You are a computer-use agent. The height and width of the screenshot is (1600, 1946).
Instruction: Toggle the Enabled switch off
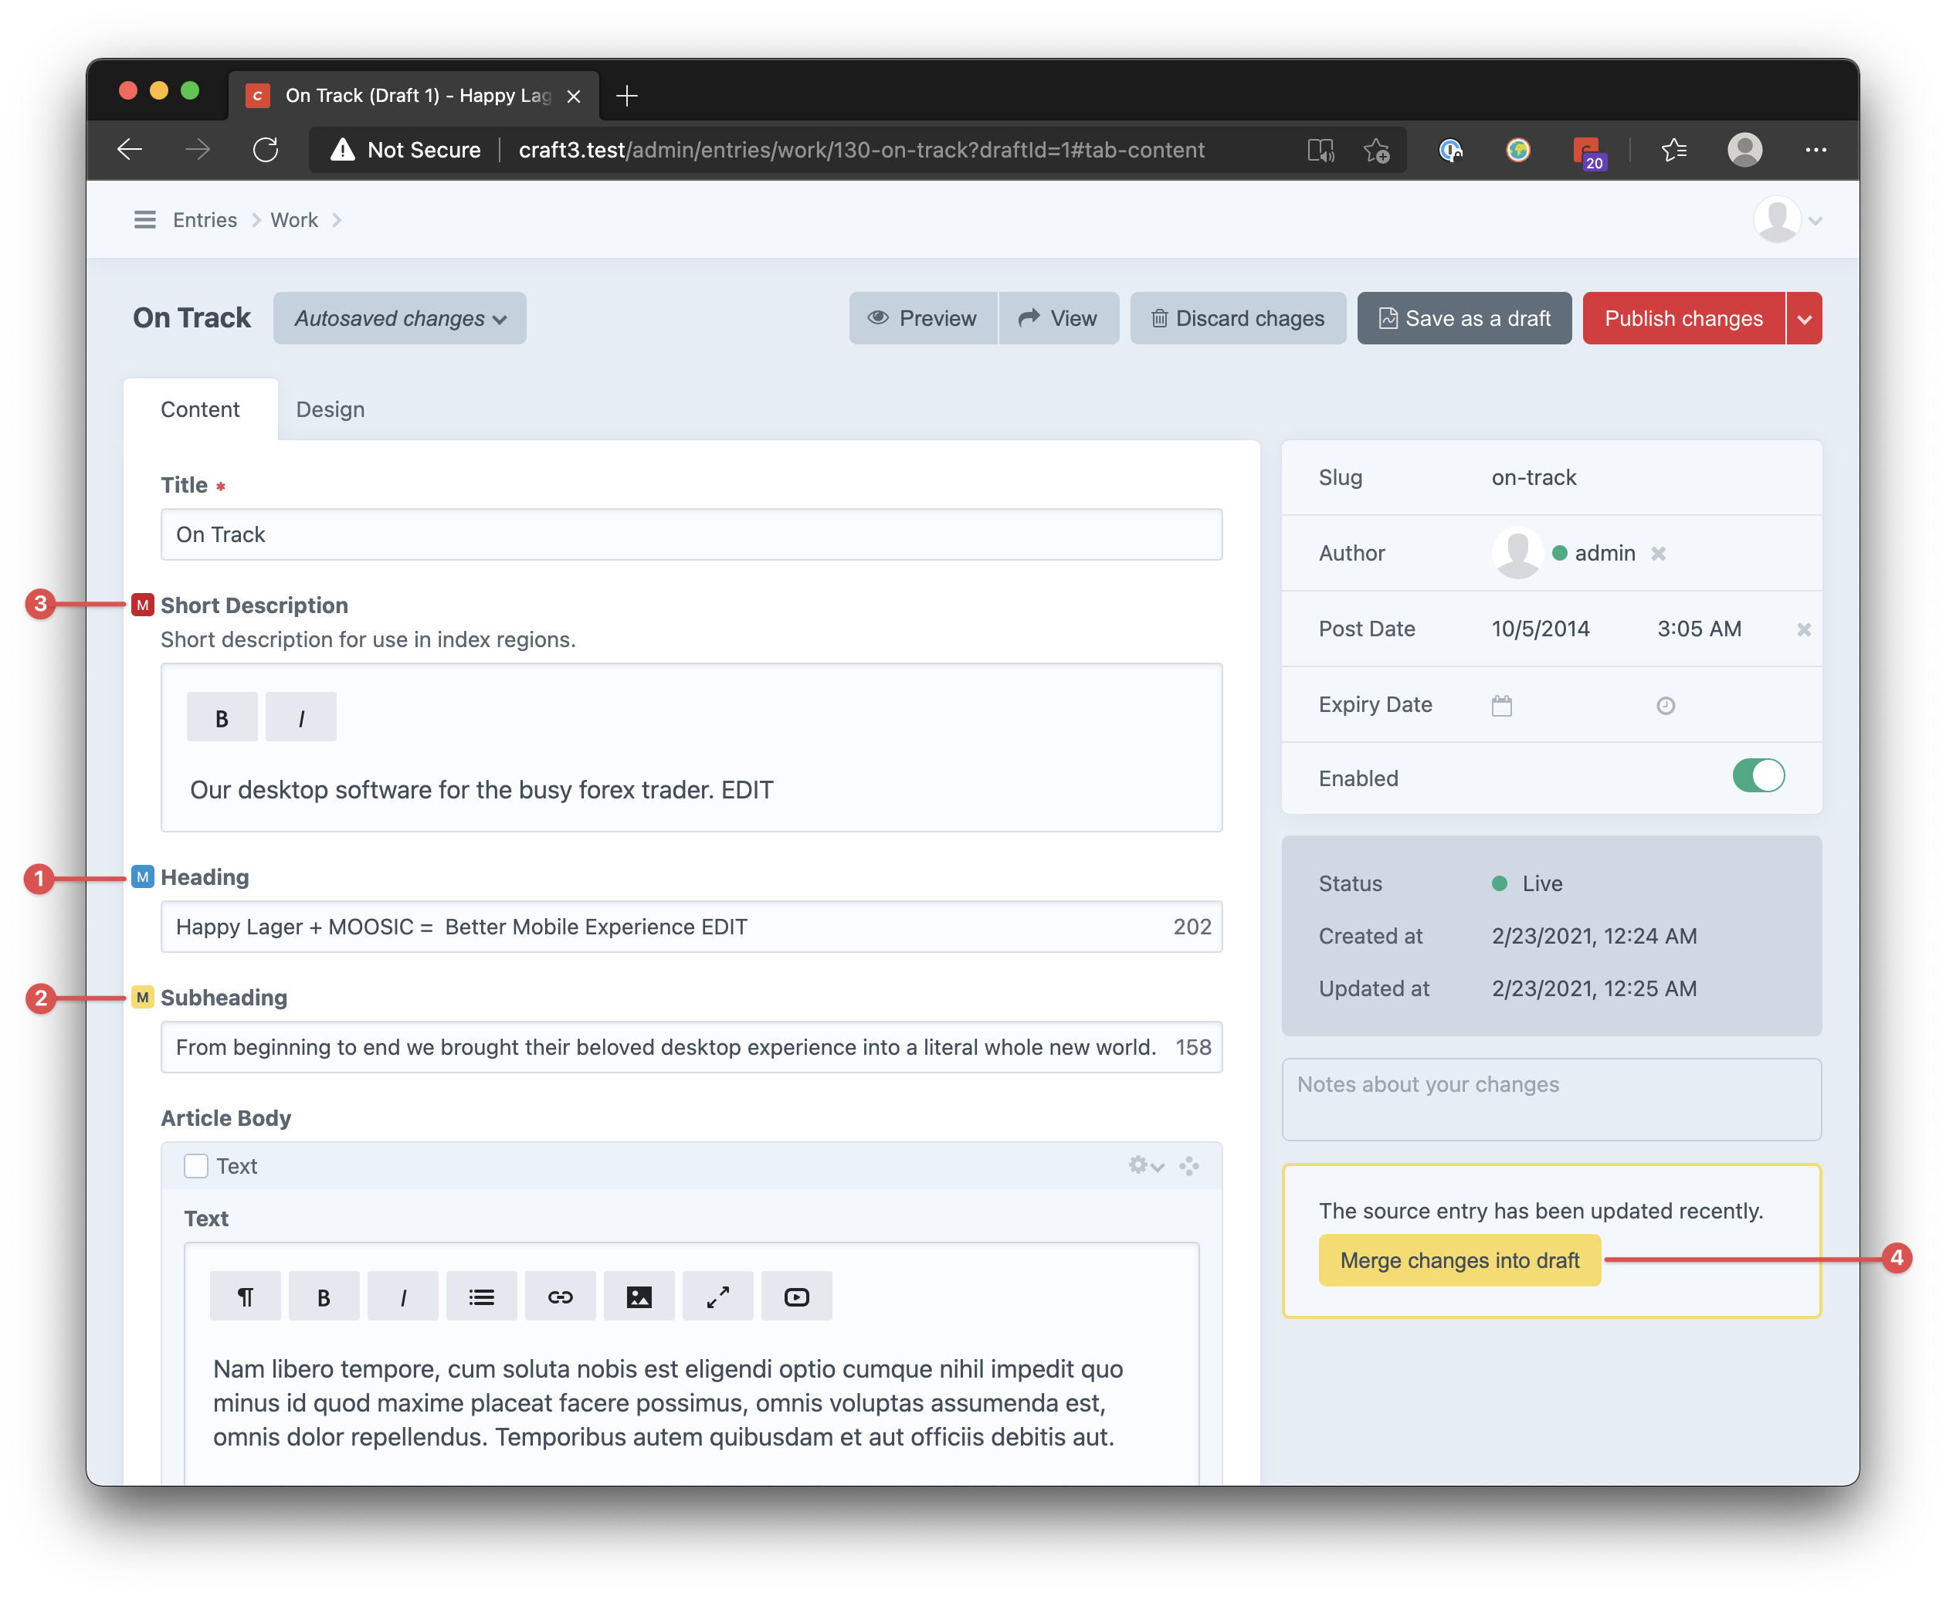click(x=1758, y=776)
